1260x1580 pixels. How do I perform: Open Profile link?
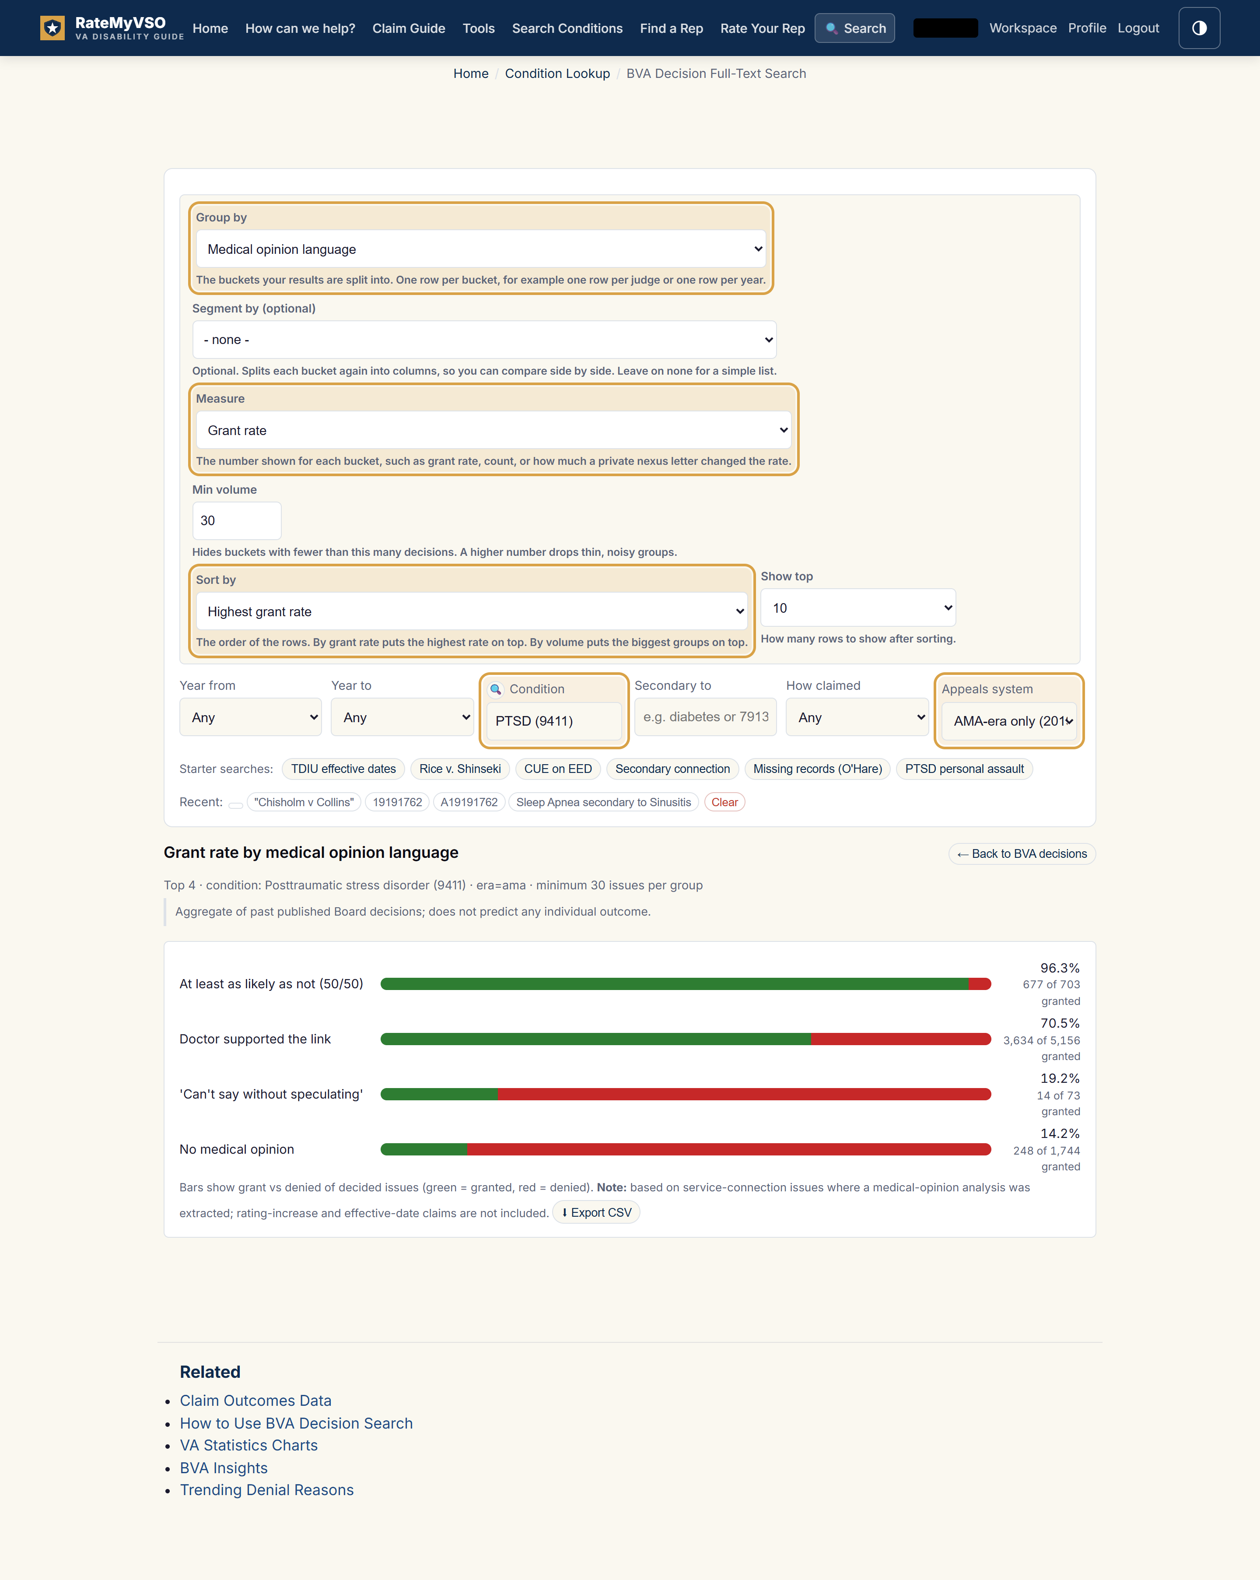pyautogui.click(x=1087, y=28)
